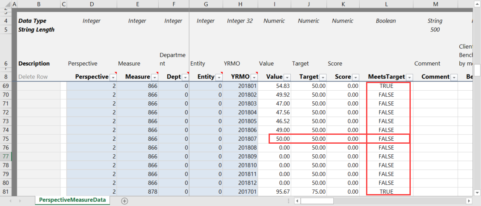Viewport: 481px width, 206px height.
Task: Open the Comment column filter dropdown
Action: (x=454, y=78)
